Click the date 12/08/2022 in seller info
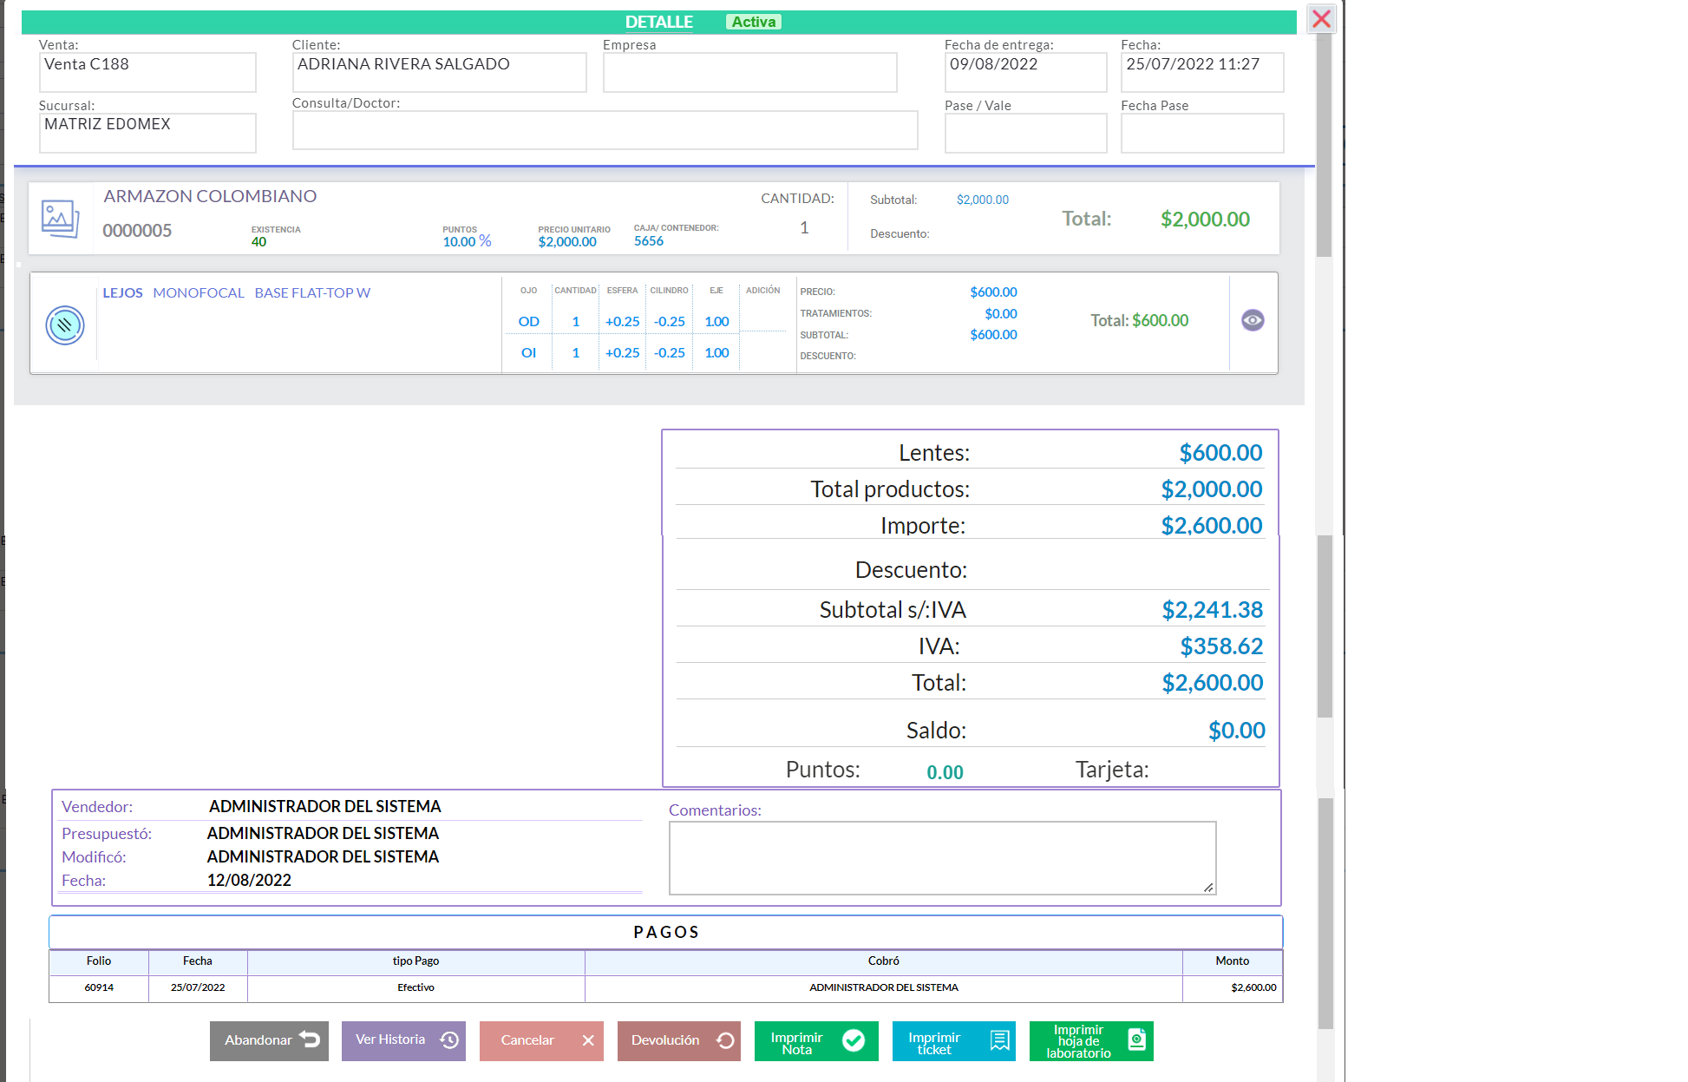 tap(249, 881)
